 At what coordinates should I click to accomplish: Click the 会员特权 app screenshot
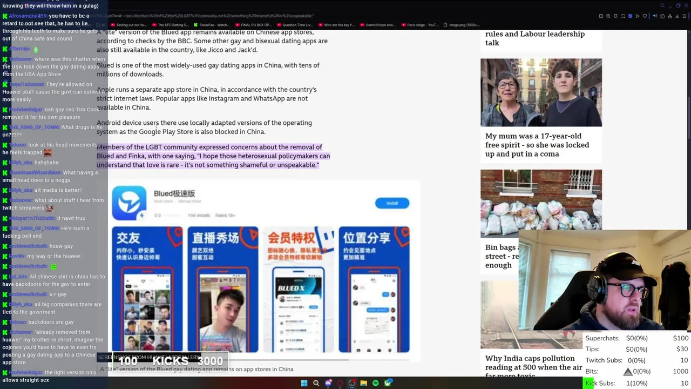click(299, 290)
